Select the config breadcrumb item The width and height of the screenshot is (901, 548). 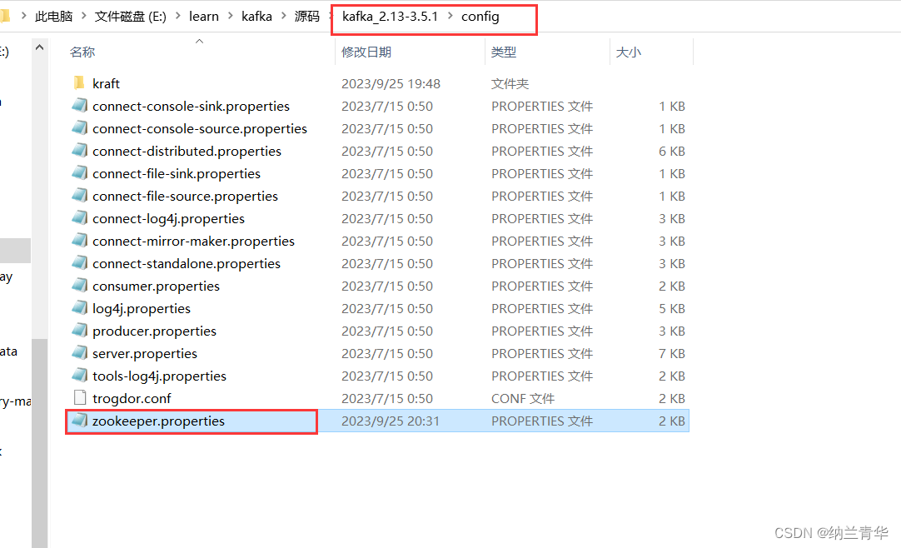click(x=480, y=16)
